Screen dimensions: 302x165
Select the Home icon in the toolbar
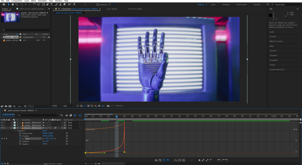point(4,4)
